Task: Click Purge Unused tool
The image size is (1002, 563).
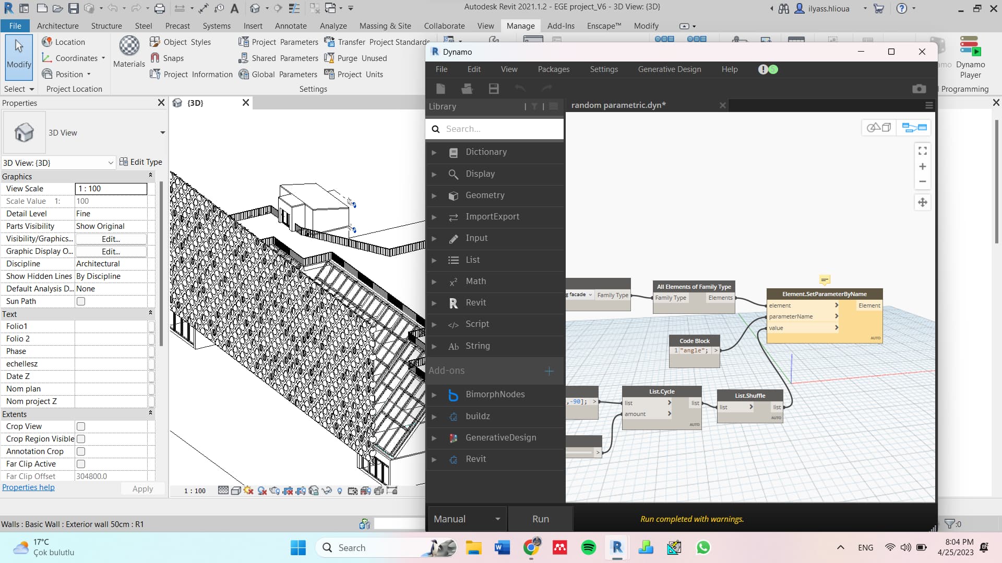Action: 355,58
